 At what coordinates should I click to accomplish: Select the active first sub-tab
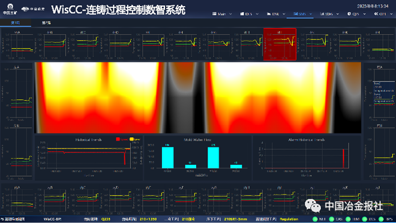[x=16, y=23]
